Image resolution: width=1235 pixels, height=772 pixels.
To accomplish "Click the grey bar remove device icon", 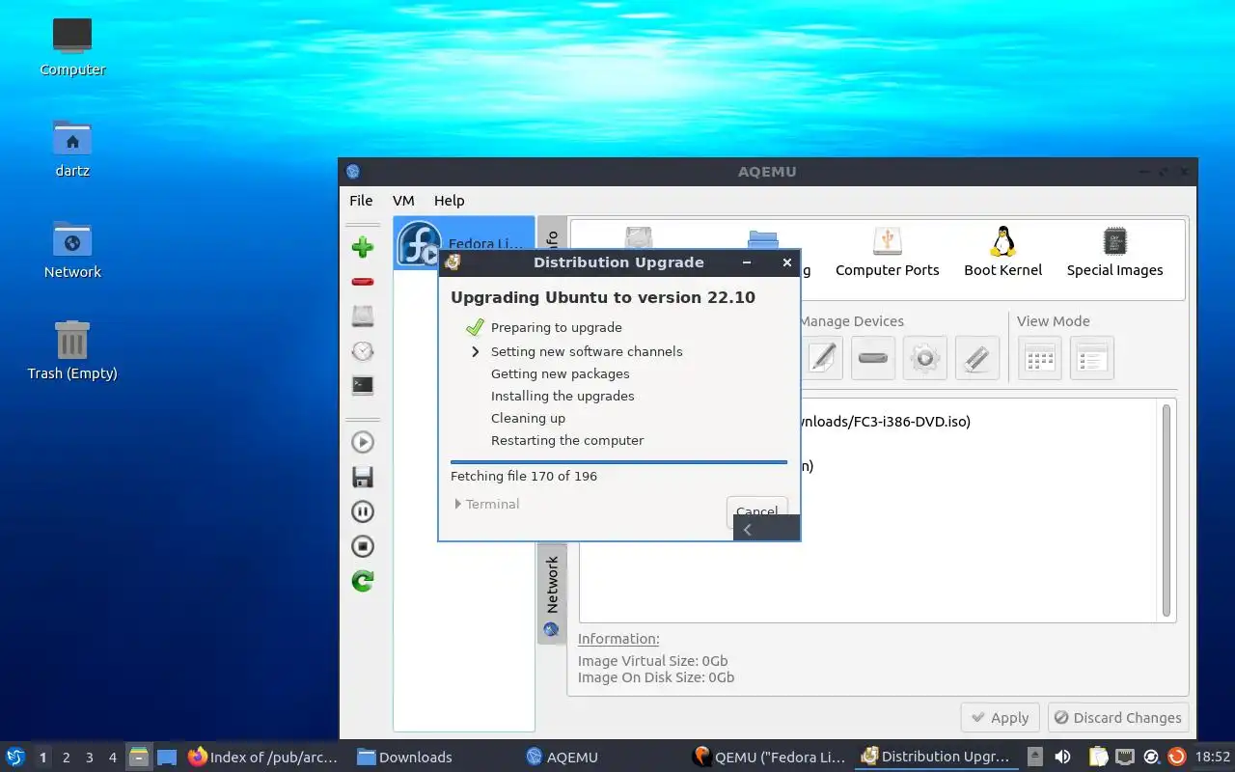I will tap(873, 358).
